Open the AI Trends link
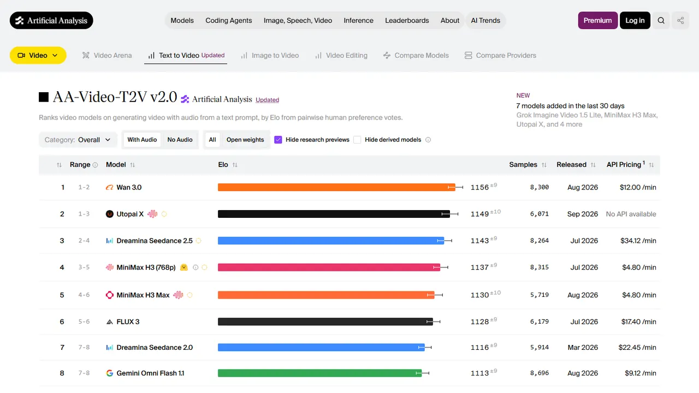This screenshot has width=699, height=393. click(x=485, y=21)
